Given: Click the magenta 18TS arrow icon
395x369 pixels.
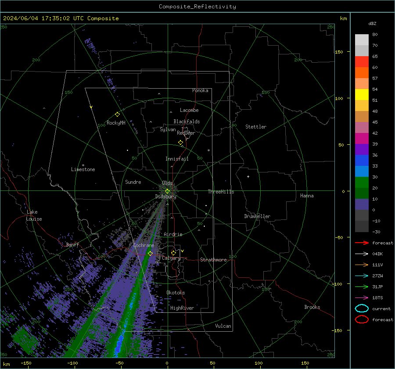Looking at the screenshot, I should click(x=362, y=298).
